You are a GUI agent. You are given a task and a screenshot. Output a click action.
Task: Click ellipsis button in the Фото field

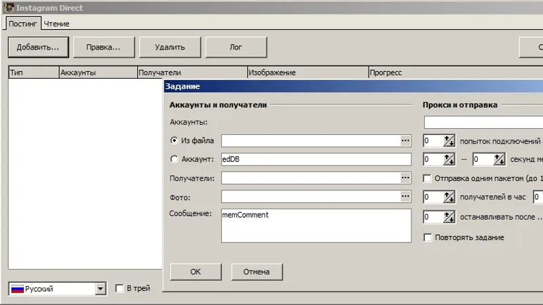click(x=405, y=197)
